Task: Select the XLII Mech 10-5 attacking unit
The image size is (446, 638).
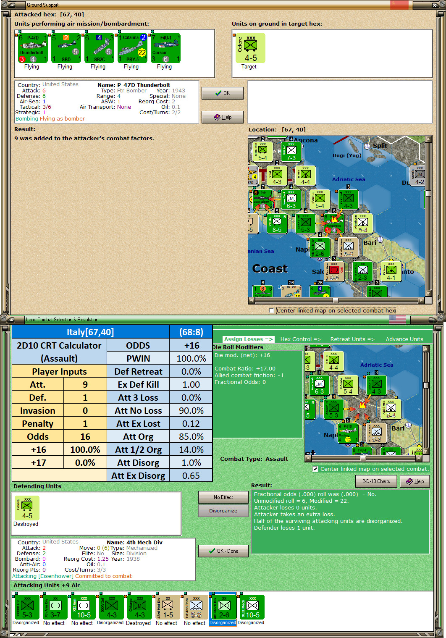Action: (252, 607)
